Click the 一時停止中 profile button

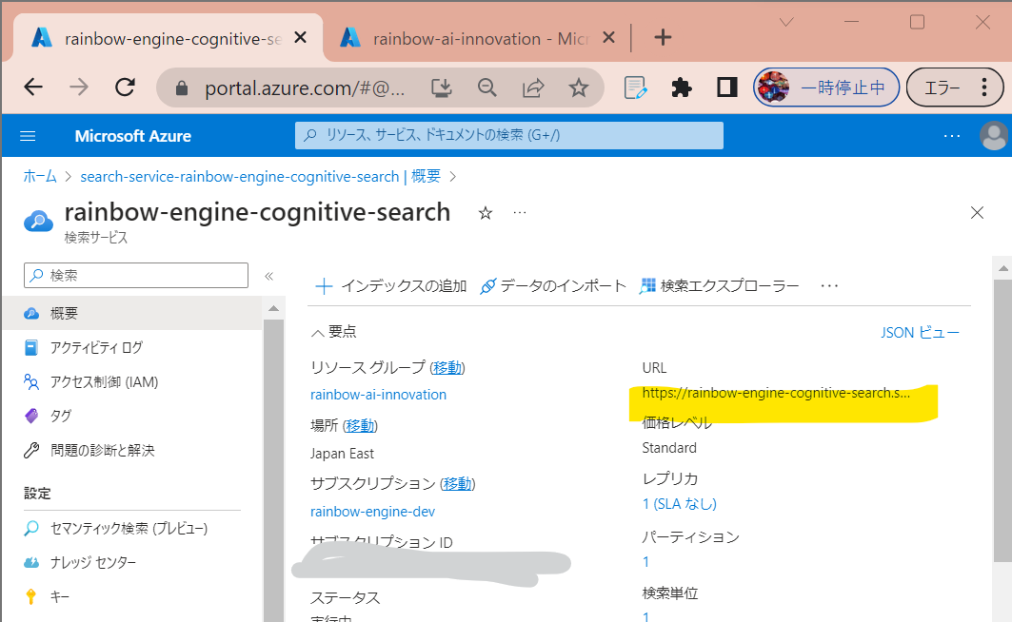[826, 87]
